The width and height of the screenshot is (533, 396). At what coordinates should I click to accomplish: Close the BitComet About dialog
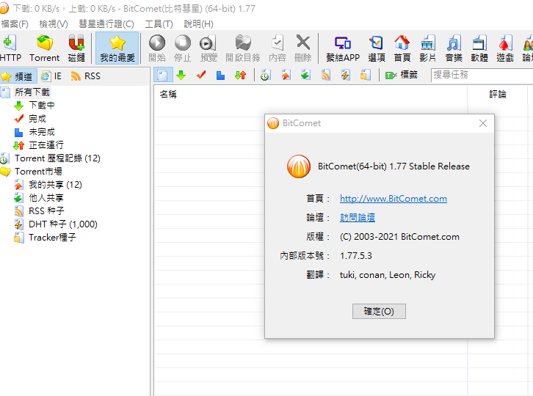[482, 123]
